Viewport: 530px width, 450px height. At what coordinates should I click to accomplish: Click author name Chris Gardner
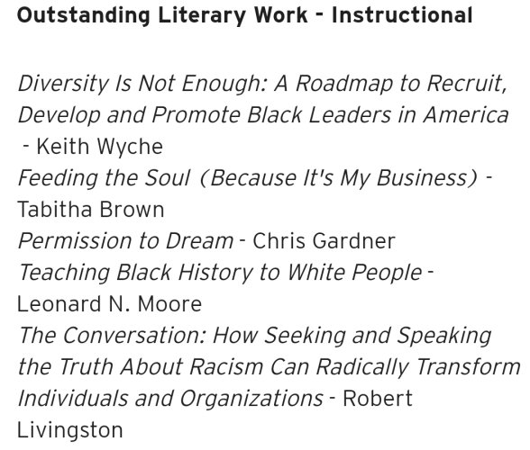pos(324,240)
